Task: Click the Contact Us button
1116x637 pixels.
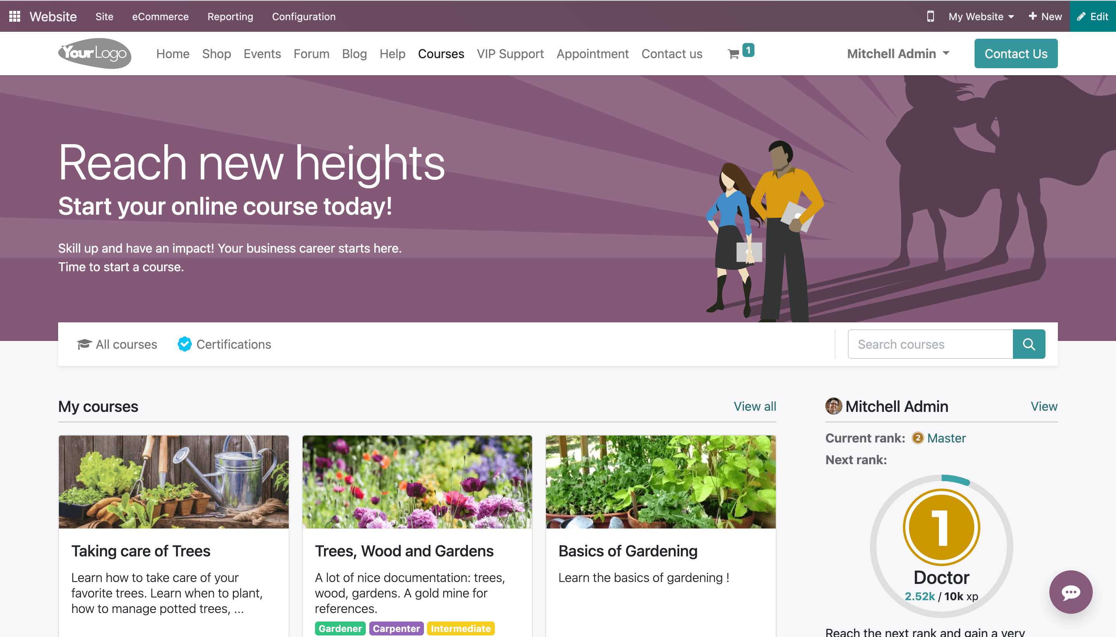Action: pyautogui.click(x=1015, y=53)
